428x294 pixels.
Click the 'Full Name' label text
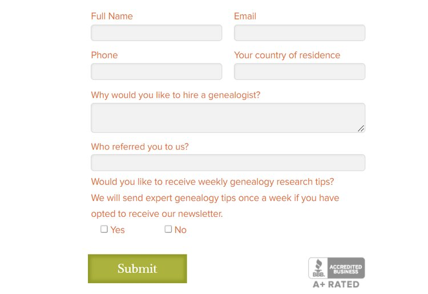tap(112, 16)
